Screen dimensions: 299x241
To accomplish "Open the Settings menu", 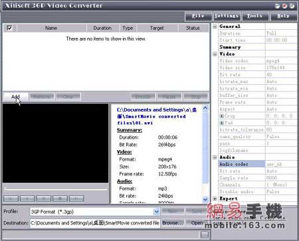I will click(227, 16).
